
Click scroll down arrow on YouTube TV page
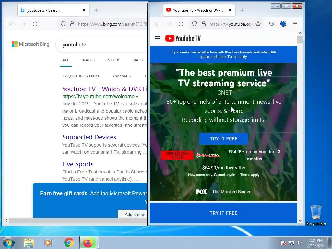pyautogui.click(x=300, y=220)
